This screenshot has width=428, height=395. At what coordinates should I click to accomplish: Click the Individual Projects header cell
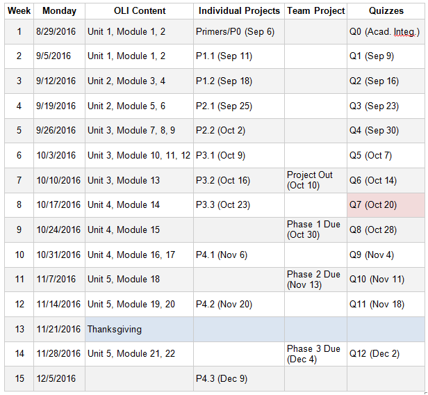pyautogui.click(x=239, y=11)
